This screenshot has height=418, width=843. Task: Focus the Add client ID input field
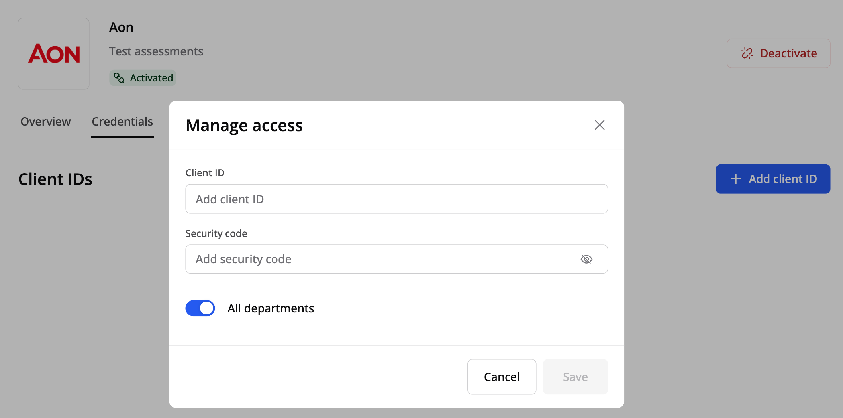click(x=396, y=199)
